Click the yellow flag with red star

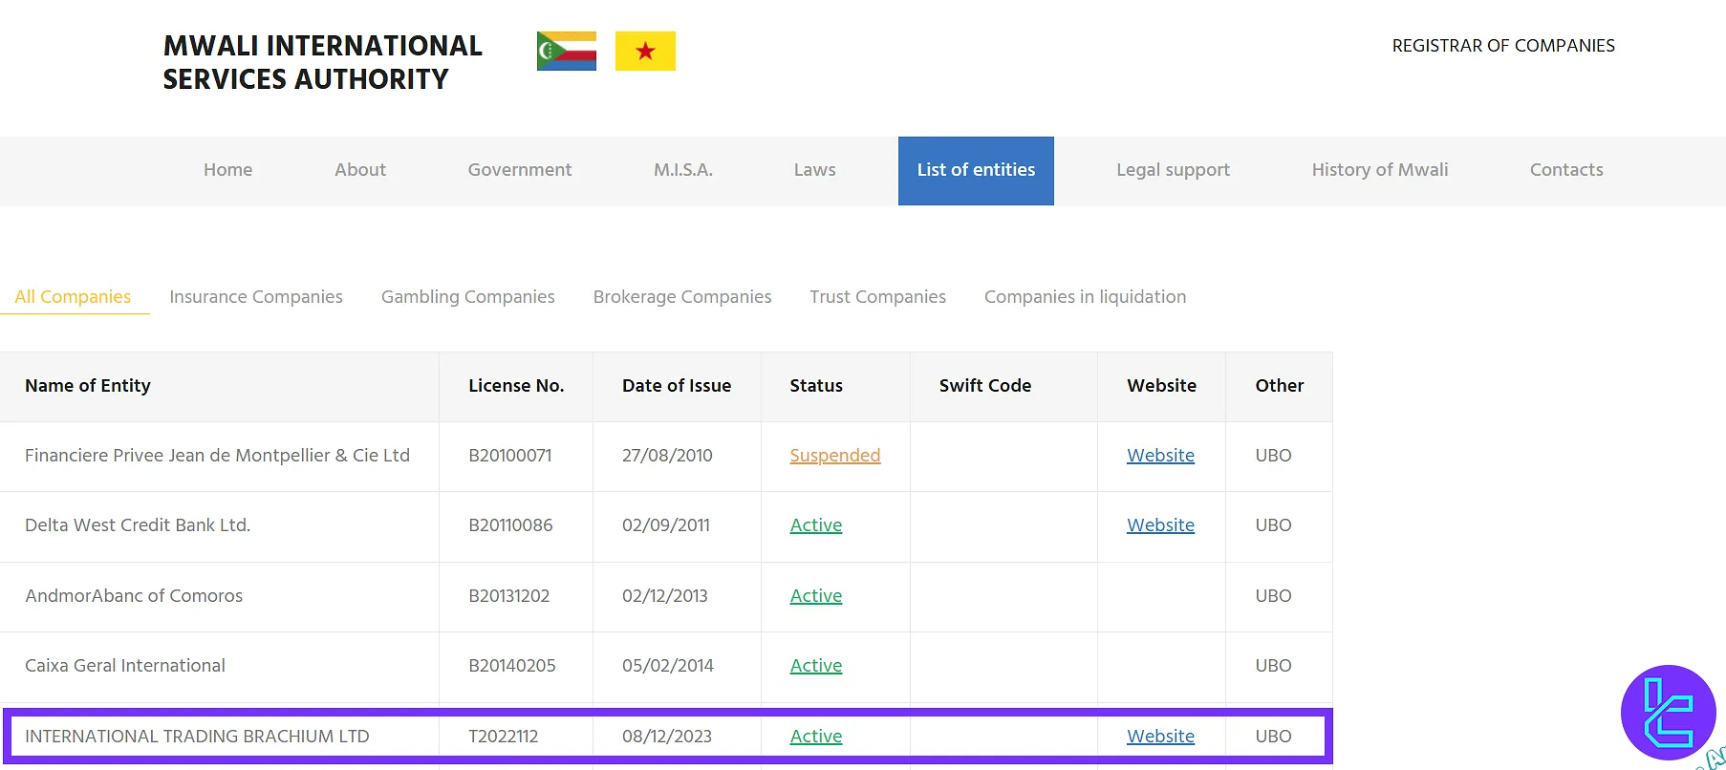pyautogui.click(x=645, y=52)
